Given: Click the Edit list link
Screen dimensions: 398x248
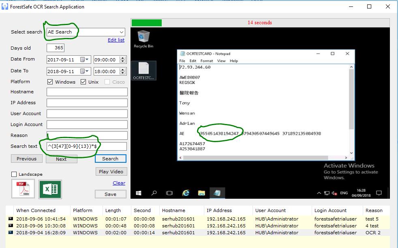Looking at the screenshot, I should pos(116,40).
